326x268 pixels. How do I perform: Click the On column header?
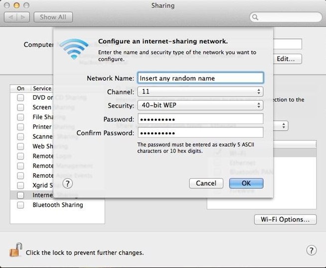click(x=20, y=89)
